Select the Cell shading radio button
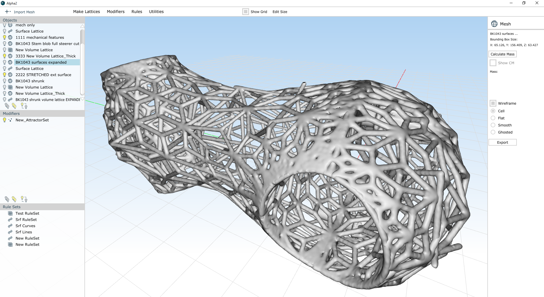 pyautogui.click(x=493, y=111)
